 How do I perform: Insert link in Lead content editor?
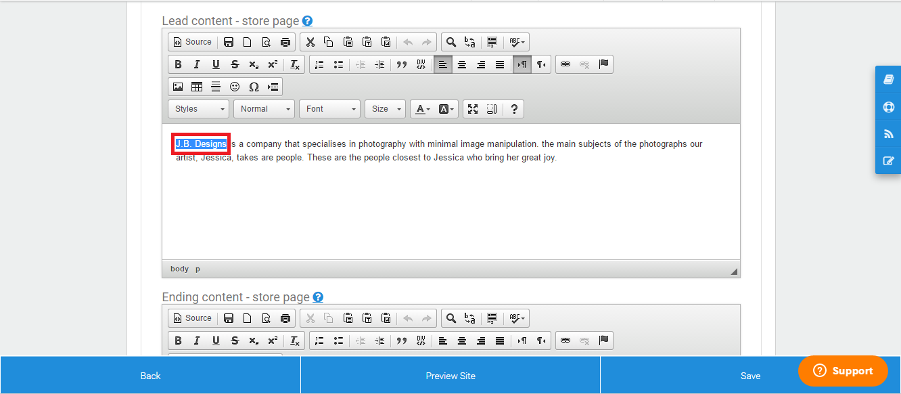(565, 65)
